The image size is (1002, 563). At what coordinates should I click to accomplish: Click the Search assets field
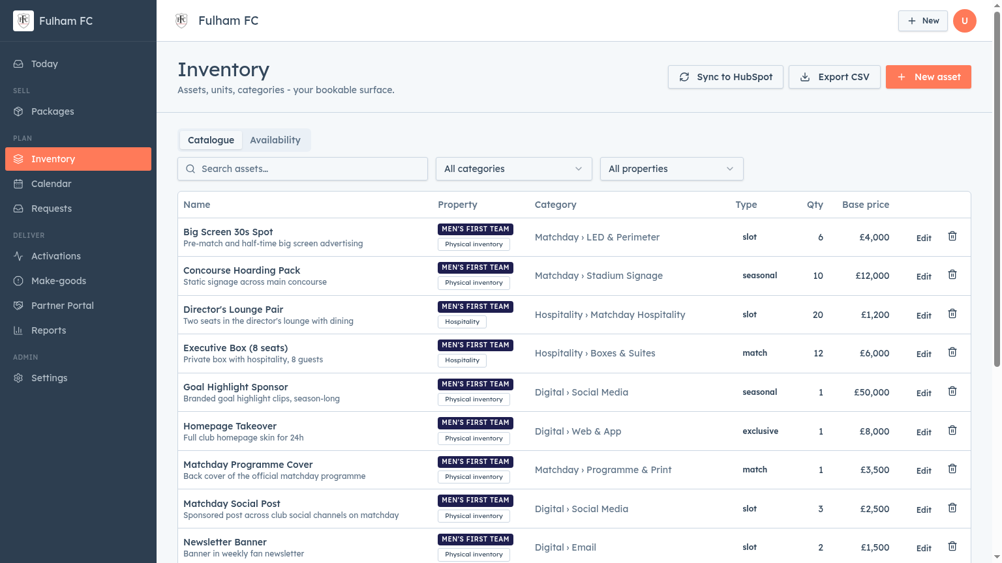(303, 169)
